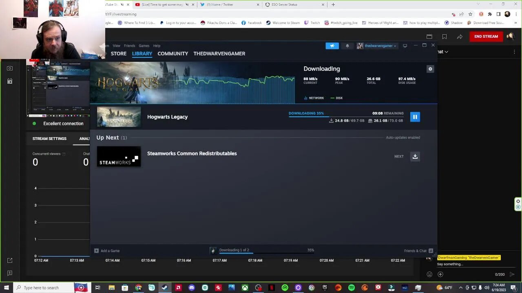Click Windows Start button

click(6, 288)
